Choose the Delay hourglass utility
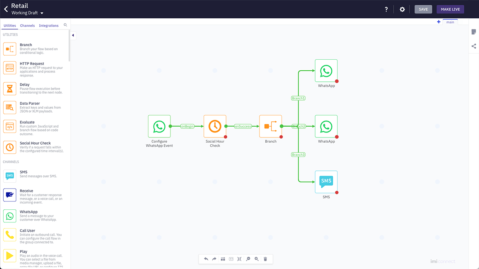479x269 pixels. [34, 89]
